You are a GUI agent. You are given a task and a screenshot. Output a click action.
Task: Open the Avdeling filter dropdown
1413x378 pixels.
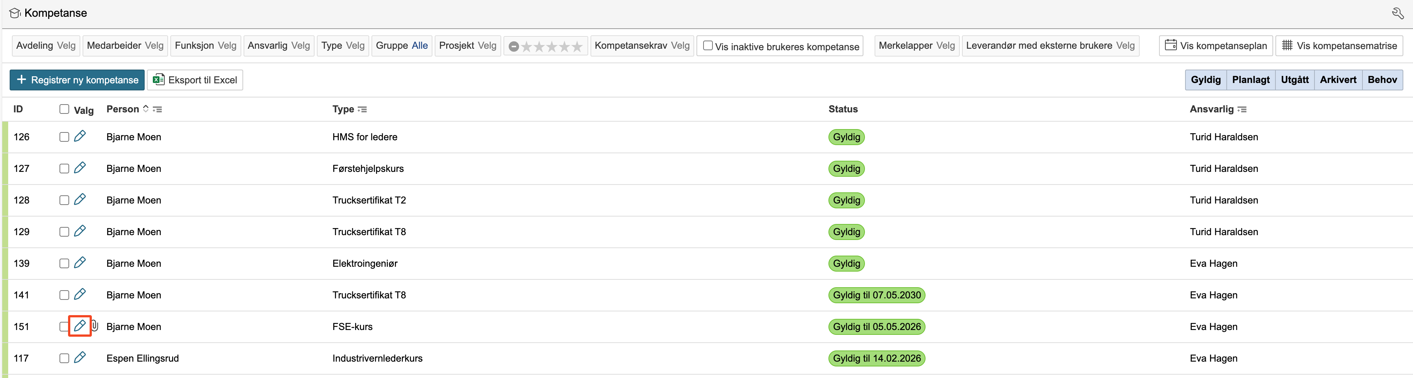(x=46, y=45)
